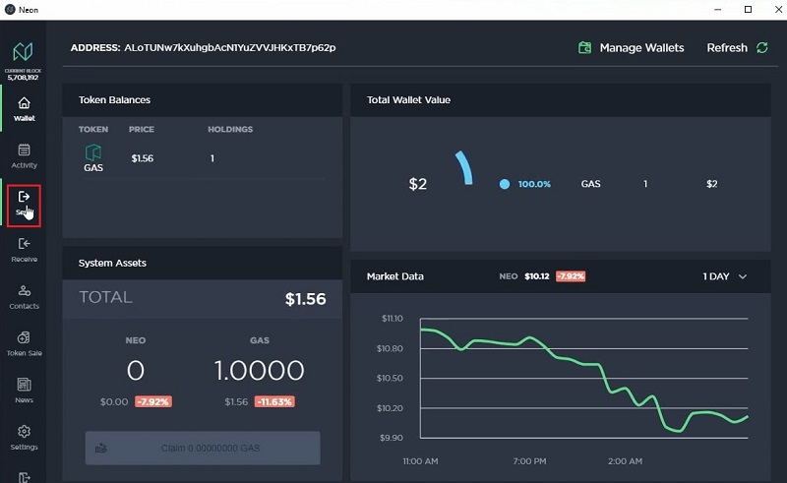Screen dimensions: 787x483
Task: Click the Manage Wallets link
Action: click(641, 47)
